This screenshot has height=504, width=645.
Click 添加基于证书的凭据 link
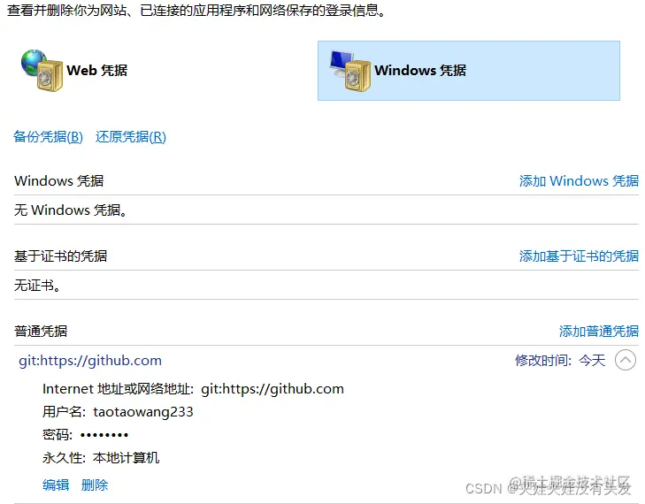[x=579, y=256]
